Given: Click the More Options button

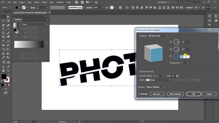Looking at the screenshot, I should (x=176, y=94).
